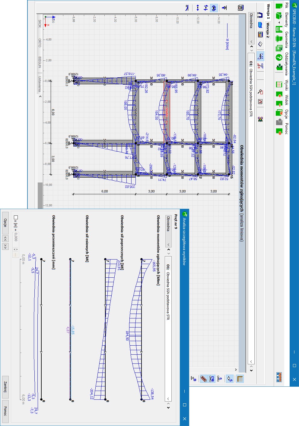The height and width of the screenshot is (426, 299).
Task: Toggle the ORTO mode in status bar
Action: click(x=40, y=43)
